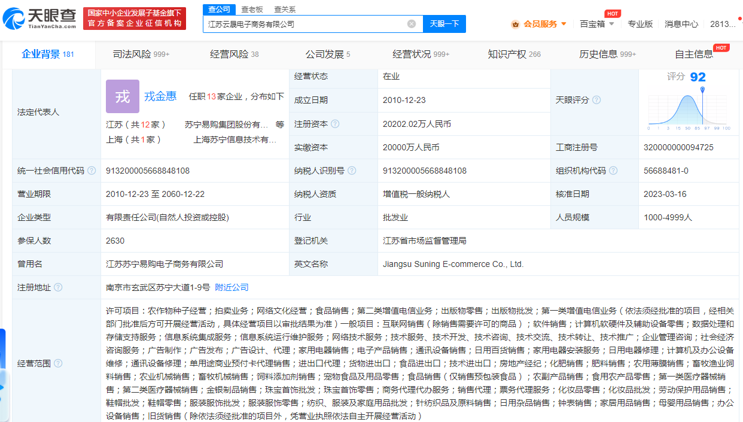Image resolution: width=743 pixels, height=422 pixels.
Task: Clear the search box text
Action: [412, 24]
